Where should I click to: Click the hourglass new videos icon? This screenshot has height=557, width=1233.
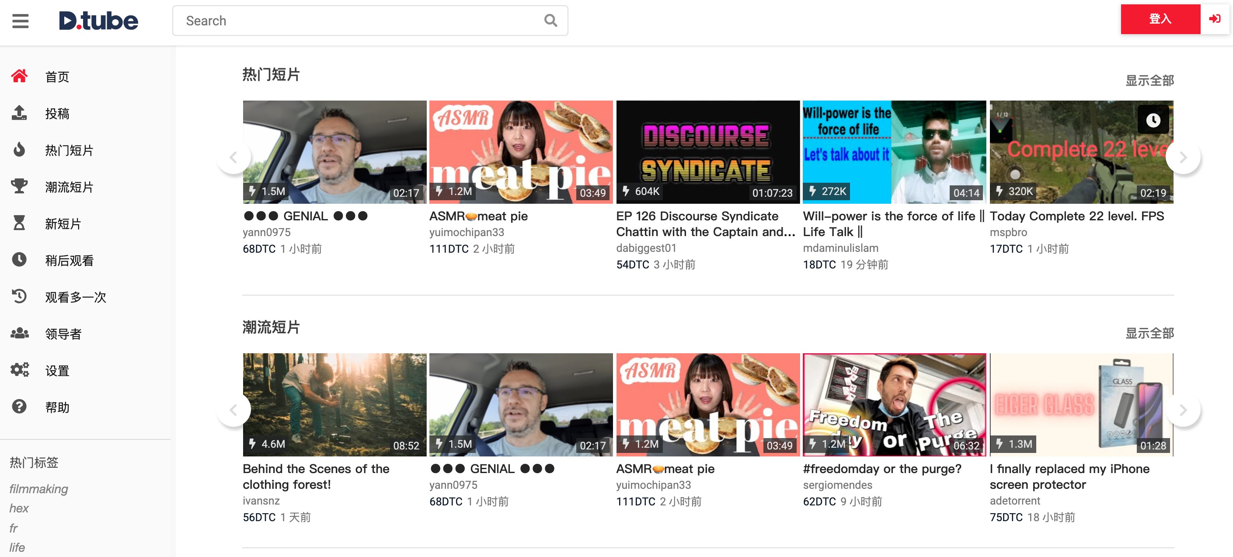coord(19,223)
